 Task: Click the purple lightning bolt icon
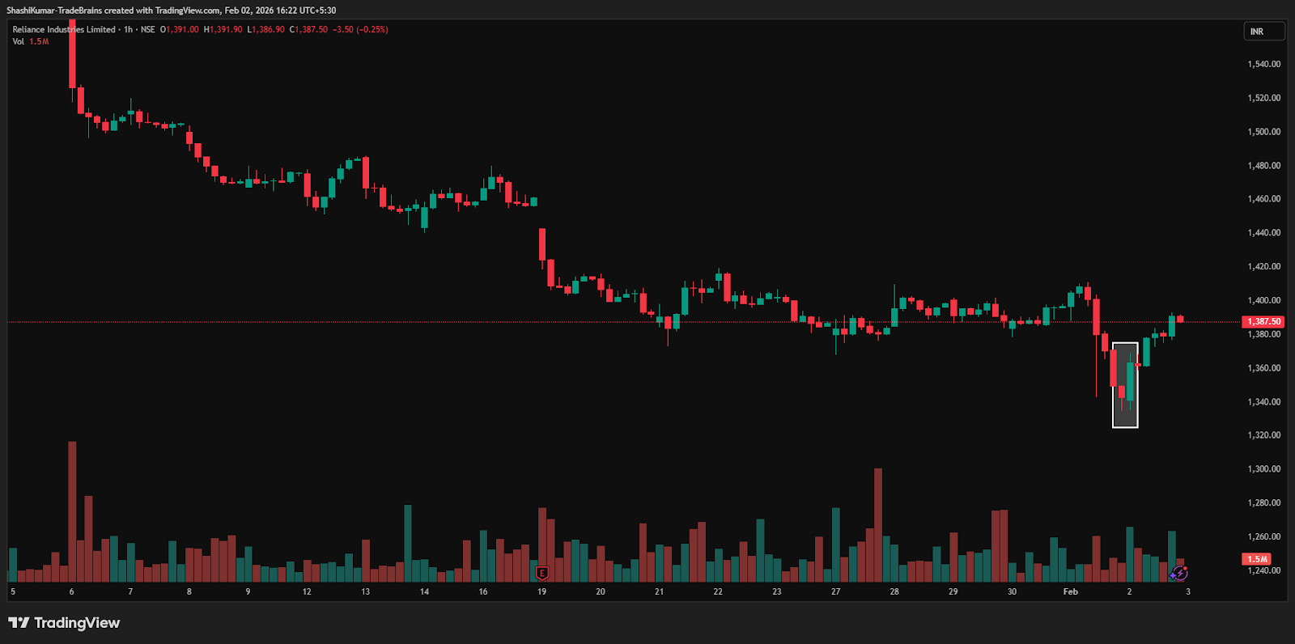coord(1179,574)
